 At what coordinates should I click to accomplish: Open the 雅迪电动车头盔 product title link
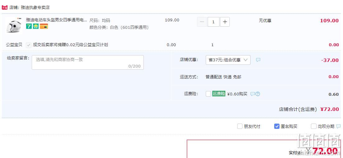coord(56,20)
